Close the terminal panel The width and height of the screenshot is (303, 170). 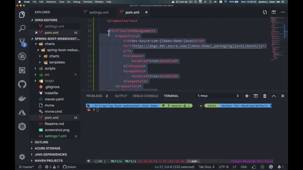click(x=283, y=96)
